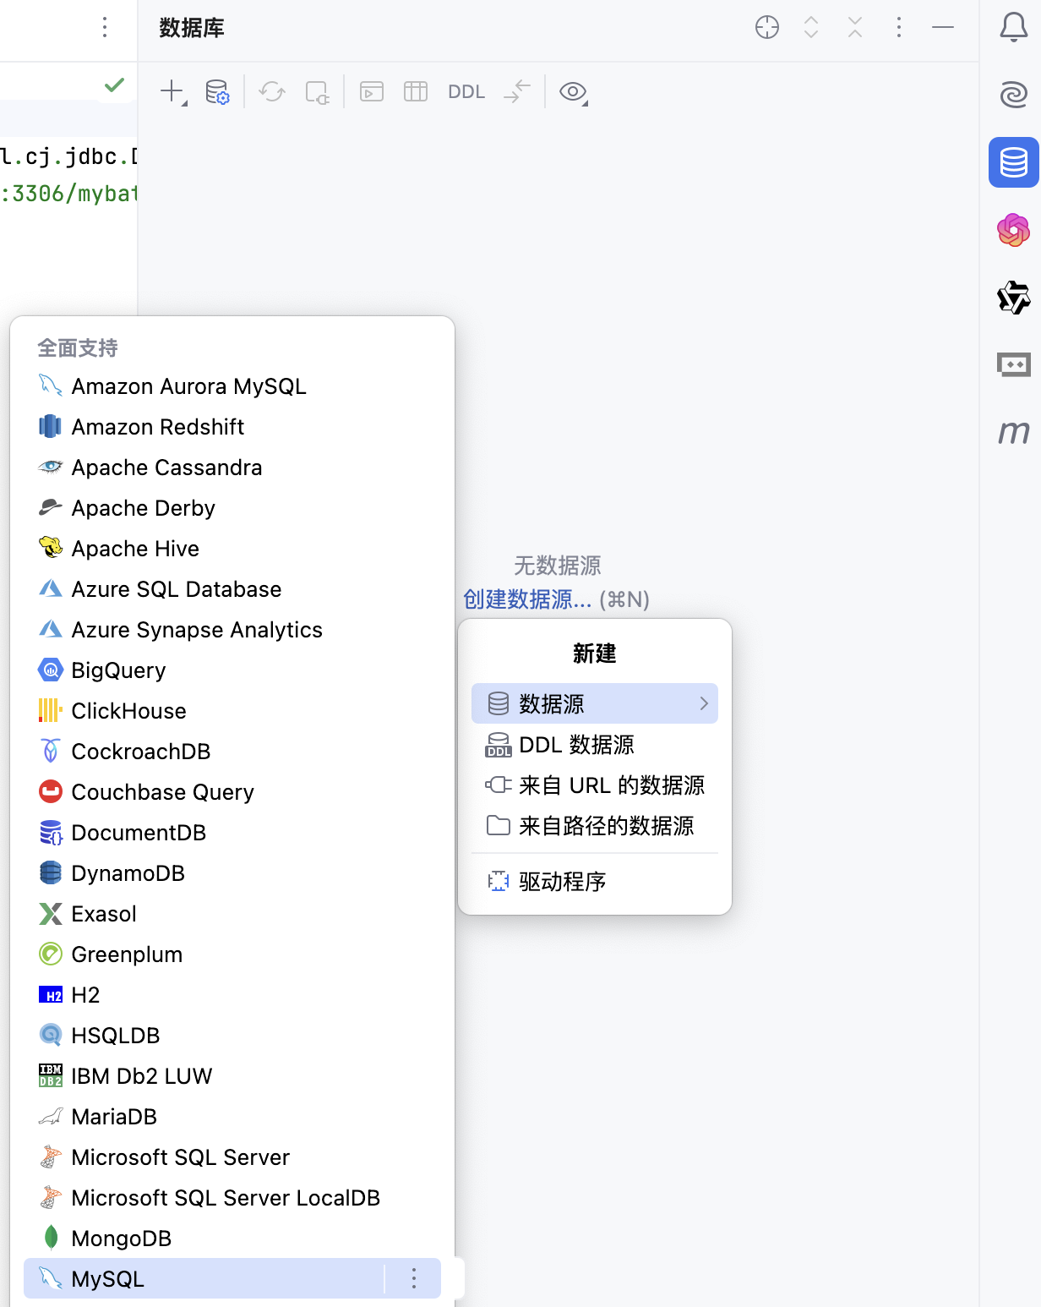Open 驱动程序 from the 新建 menu
Image resolution: width=1041 pixels, height=1307 pixels.
(595, 882)
